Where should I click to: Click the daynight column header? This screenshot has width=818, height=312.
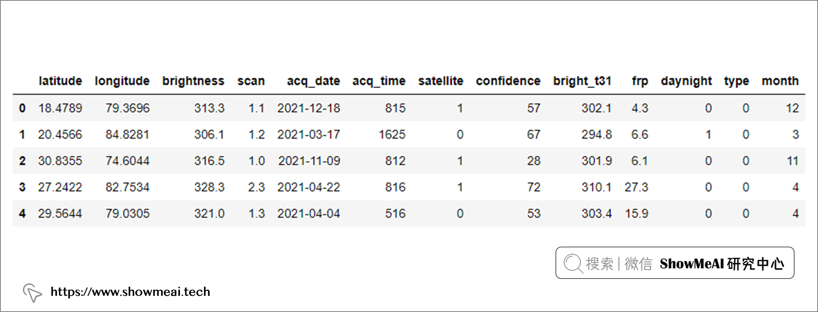pos(687,81)
